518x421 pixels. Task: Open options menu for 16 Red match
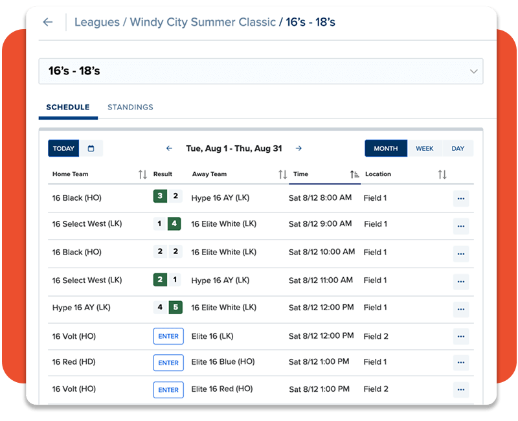pos(461,363)
